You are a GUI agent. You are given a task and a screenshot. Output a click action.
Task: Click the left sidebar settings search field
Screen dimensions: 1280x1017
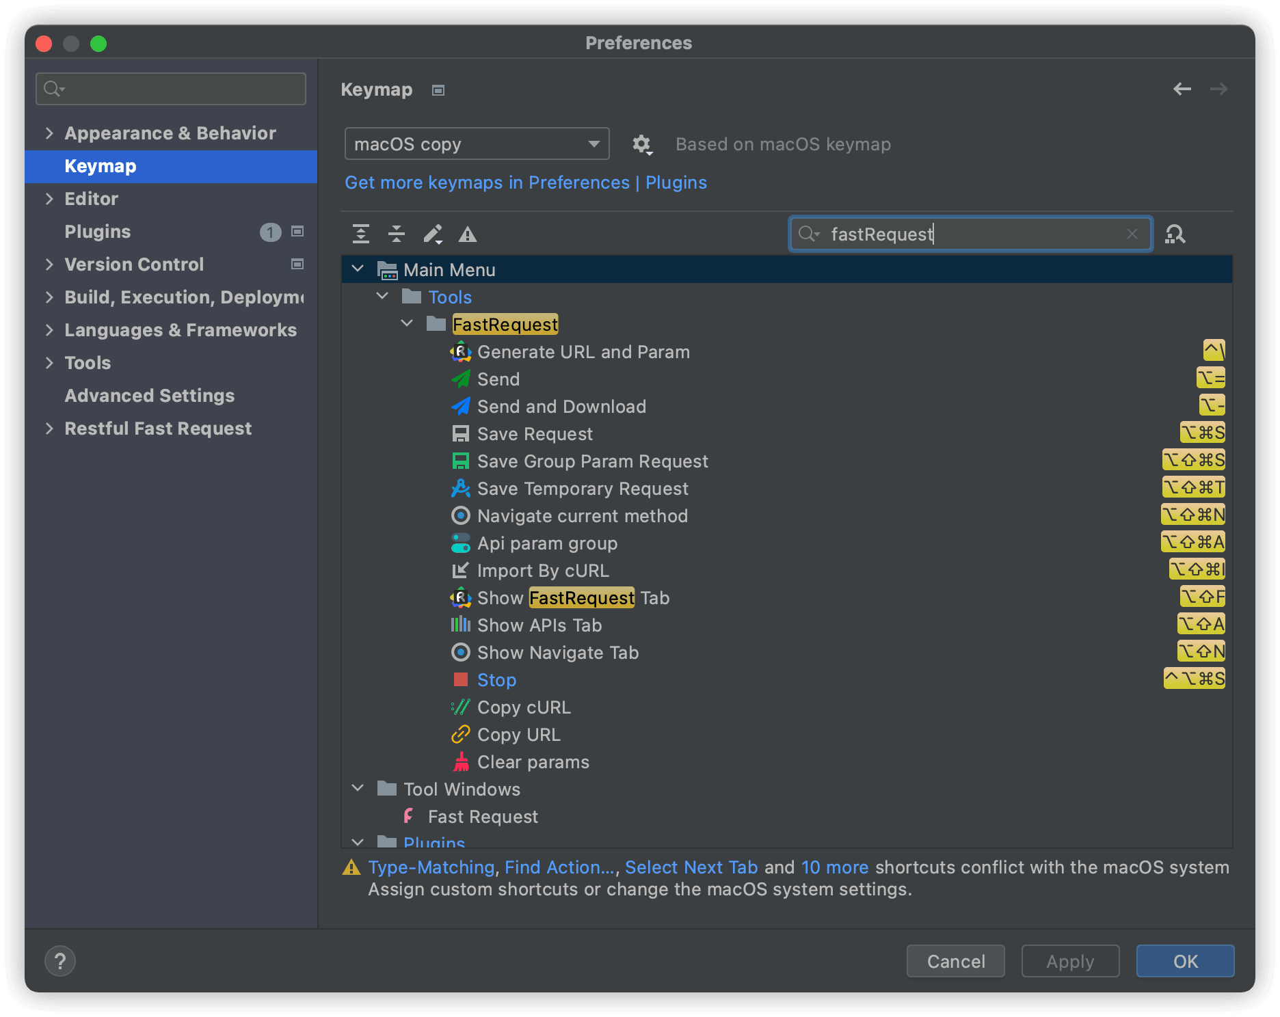[x=171, y=89]
